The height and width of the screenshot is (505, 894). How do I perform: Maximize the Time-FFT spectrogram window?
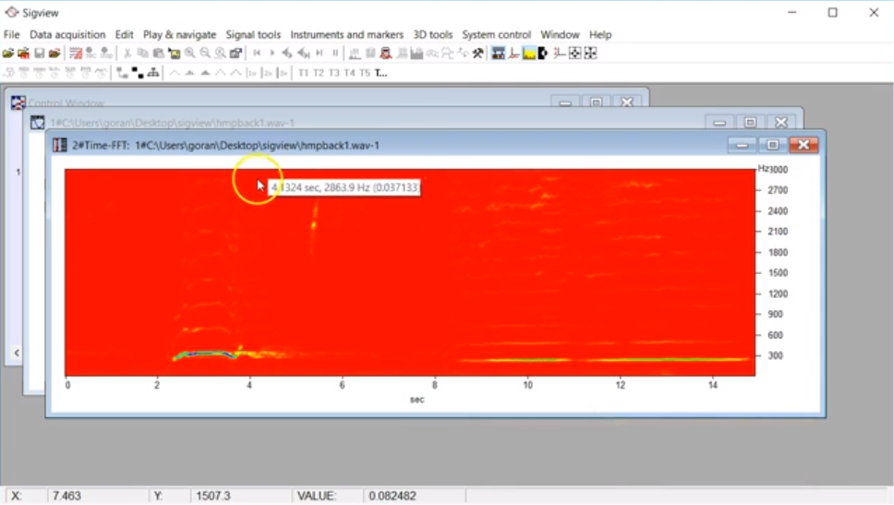click(x=772, y=145)
